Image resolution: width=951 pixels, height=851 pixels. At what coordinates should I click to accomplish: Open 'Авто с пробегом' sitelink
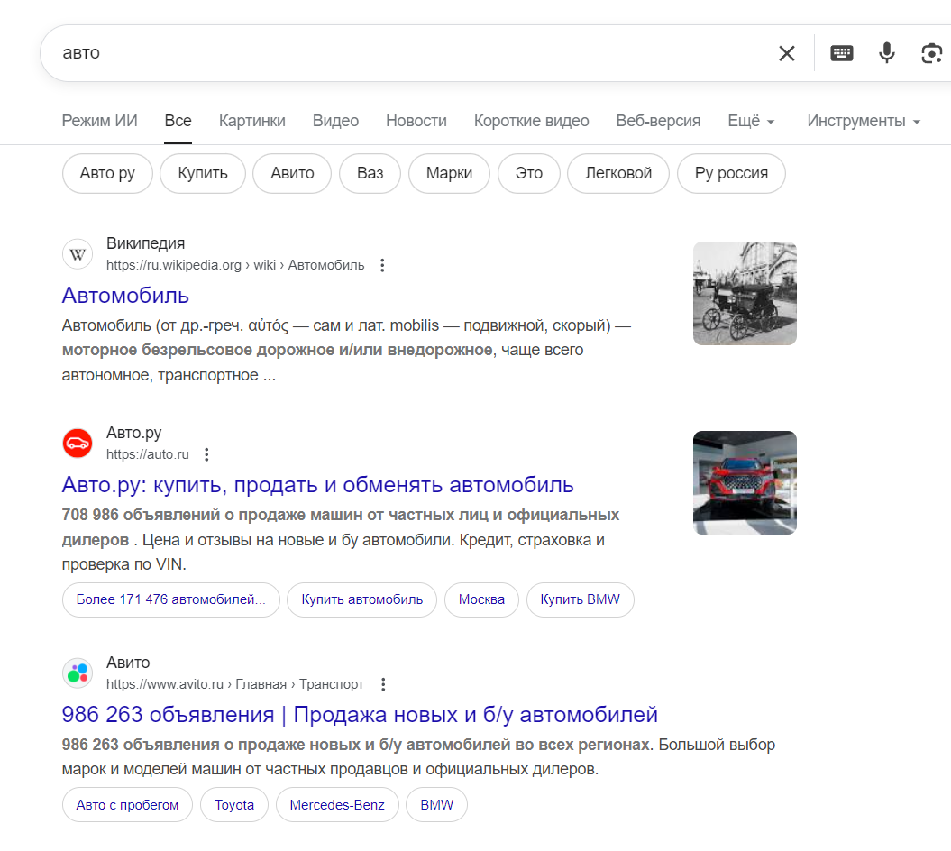click(127, 805)
